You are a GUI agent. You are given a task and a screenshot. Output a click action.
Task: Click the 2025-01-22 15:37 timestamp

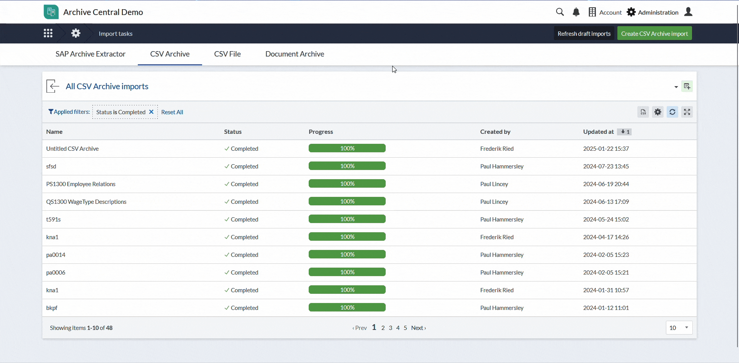pos(606,149)
